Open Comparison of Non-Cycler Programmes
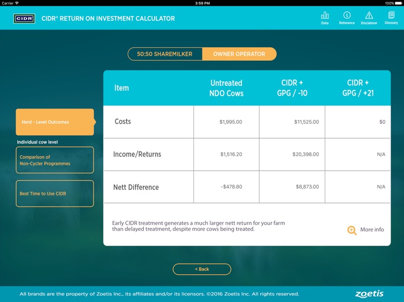 tap(55, 160)
